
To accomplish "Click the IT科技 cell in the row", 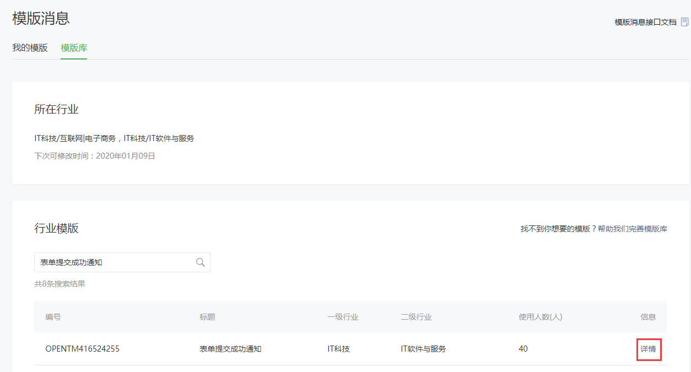I will 338,349.
